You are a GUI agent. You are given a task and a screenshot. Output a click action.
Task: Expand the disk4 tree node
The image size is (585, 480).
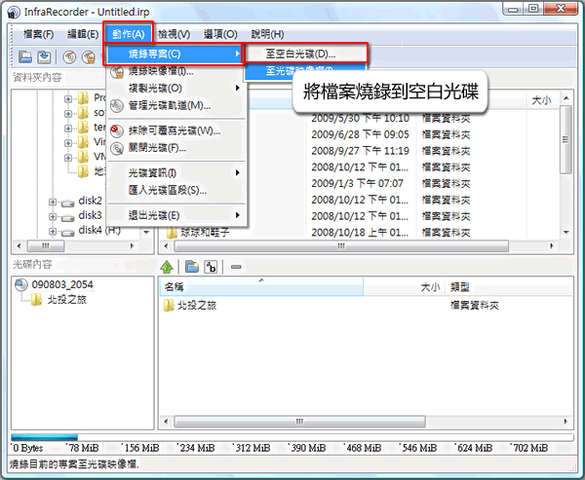pos(53,232)
